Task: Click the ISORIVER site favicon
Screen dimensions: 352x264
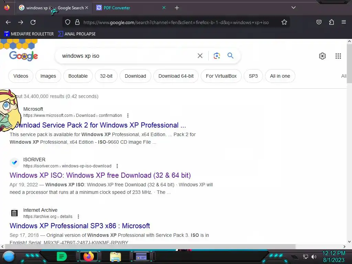Action: (x=14, y=162)
